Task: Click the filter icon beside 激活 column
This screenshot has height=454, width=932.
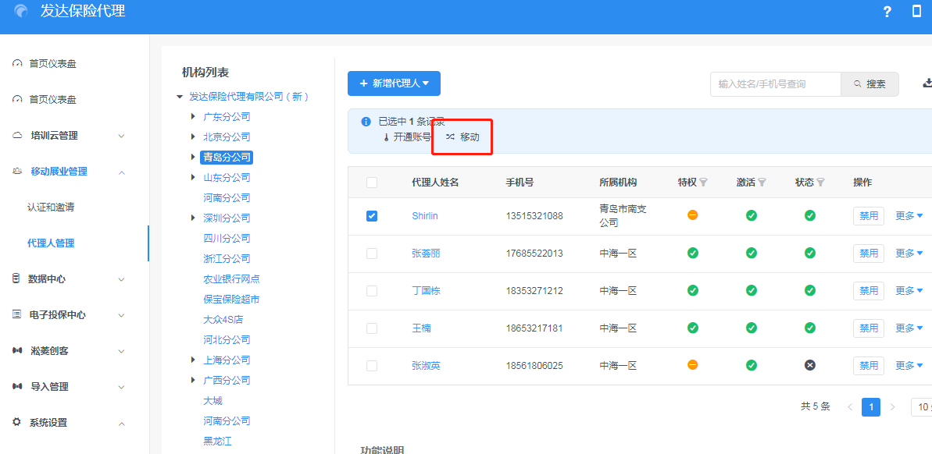Action: click(x=762, y=183)
